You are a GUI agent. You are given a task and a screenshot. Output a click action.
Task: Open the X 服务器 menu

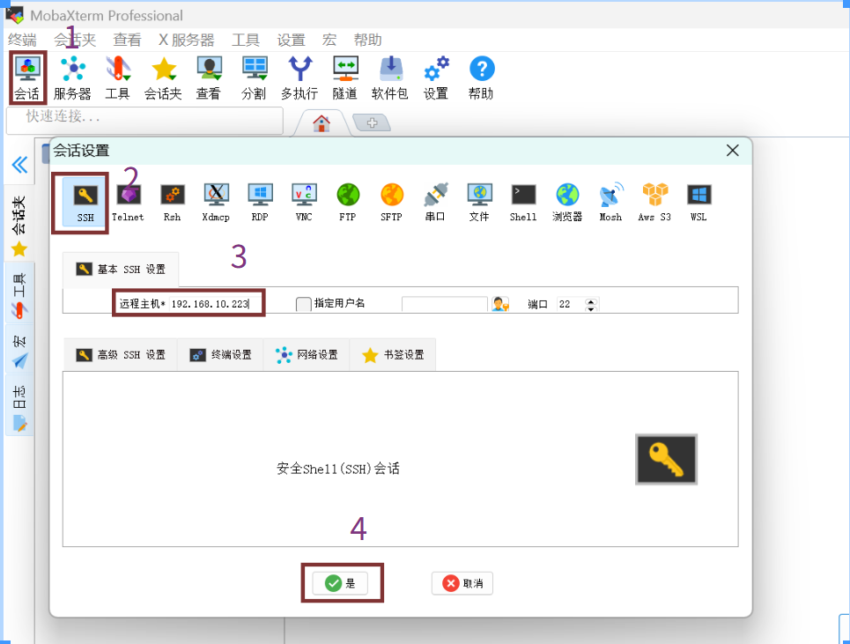[187, 41]
